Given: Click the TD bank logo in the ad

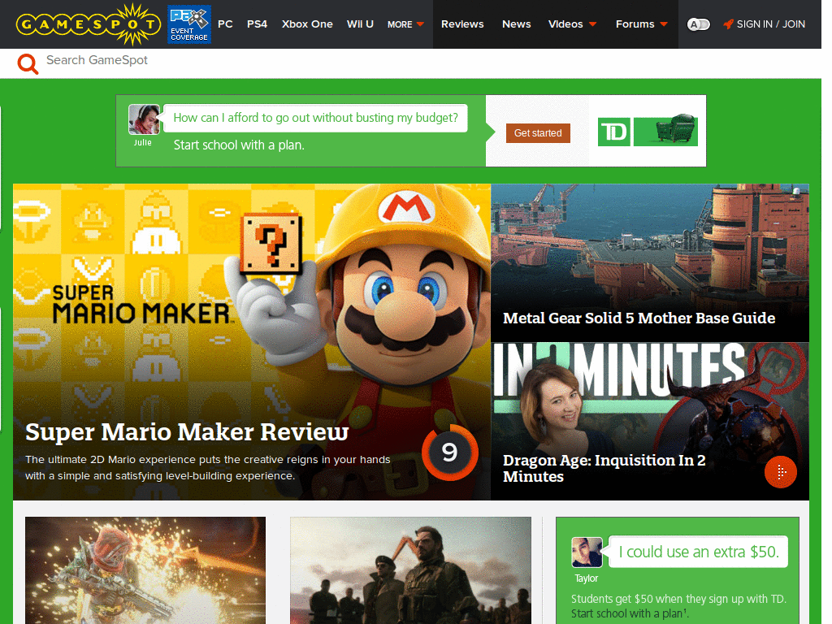Looking at the screenshot, I should click(614, 131).
